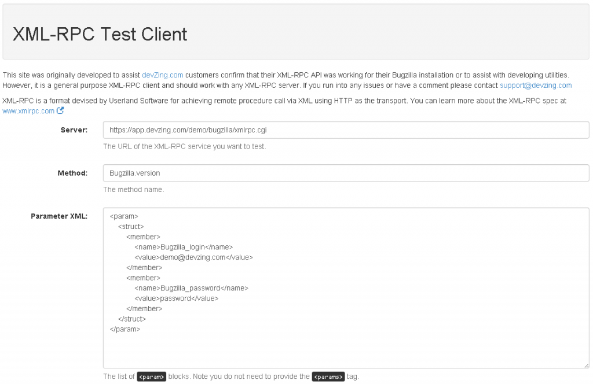Click the XML-RPC Test Client heading
Viewport: 593px width, 384px height.
pyautogui.click(x=100, y=34)
